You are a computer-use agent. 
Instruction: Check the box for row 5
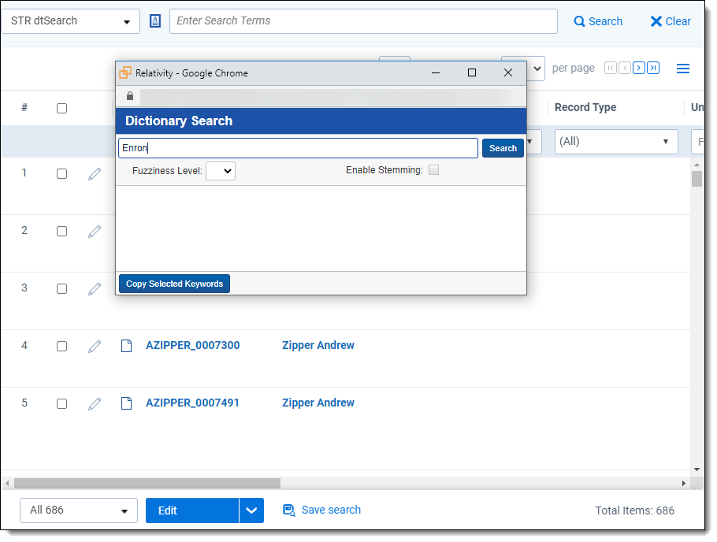click(61, 404)
